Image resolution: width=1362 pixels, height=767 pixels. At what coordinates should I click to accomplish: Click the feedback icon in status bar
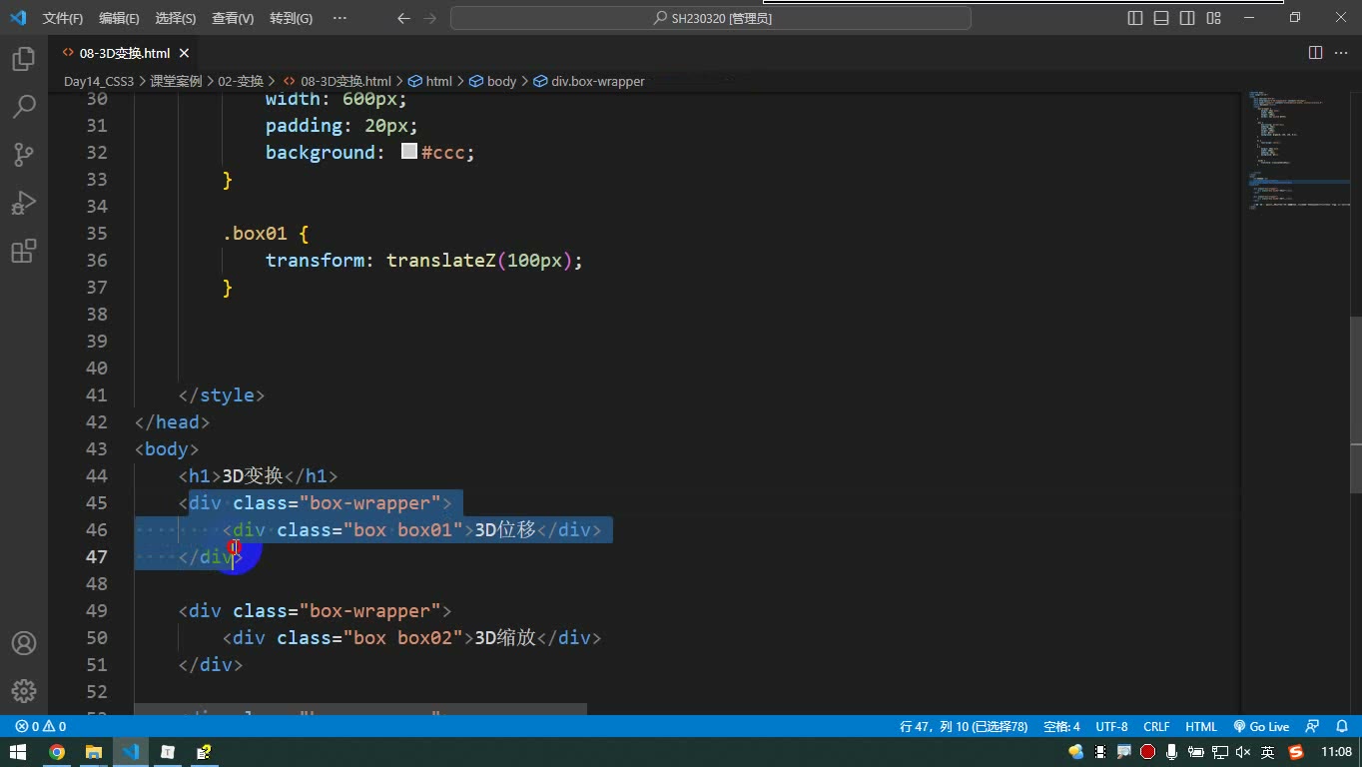coord(1313,726)
